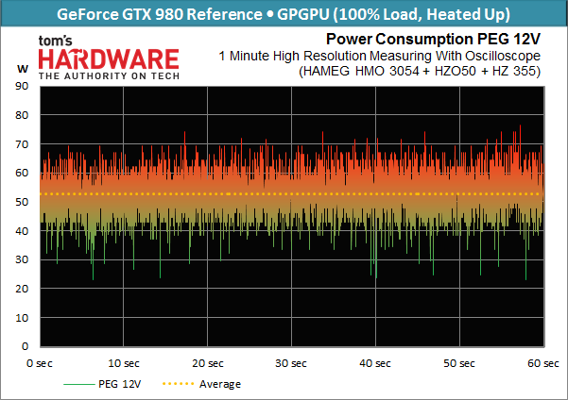Image resolution: width=568 pixels, height=400 pixels.
Task: Click the 'Power Consumption PEG 12V' heading
Action: (433, 39)
